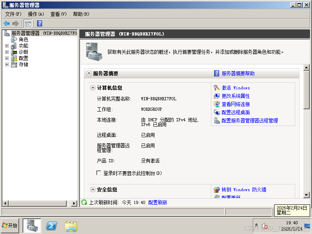The height and width of the screenshot is (234, 312).
Task: Click the 角色 node icon in tree
Action: click(x=14, y=40)
